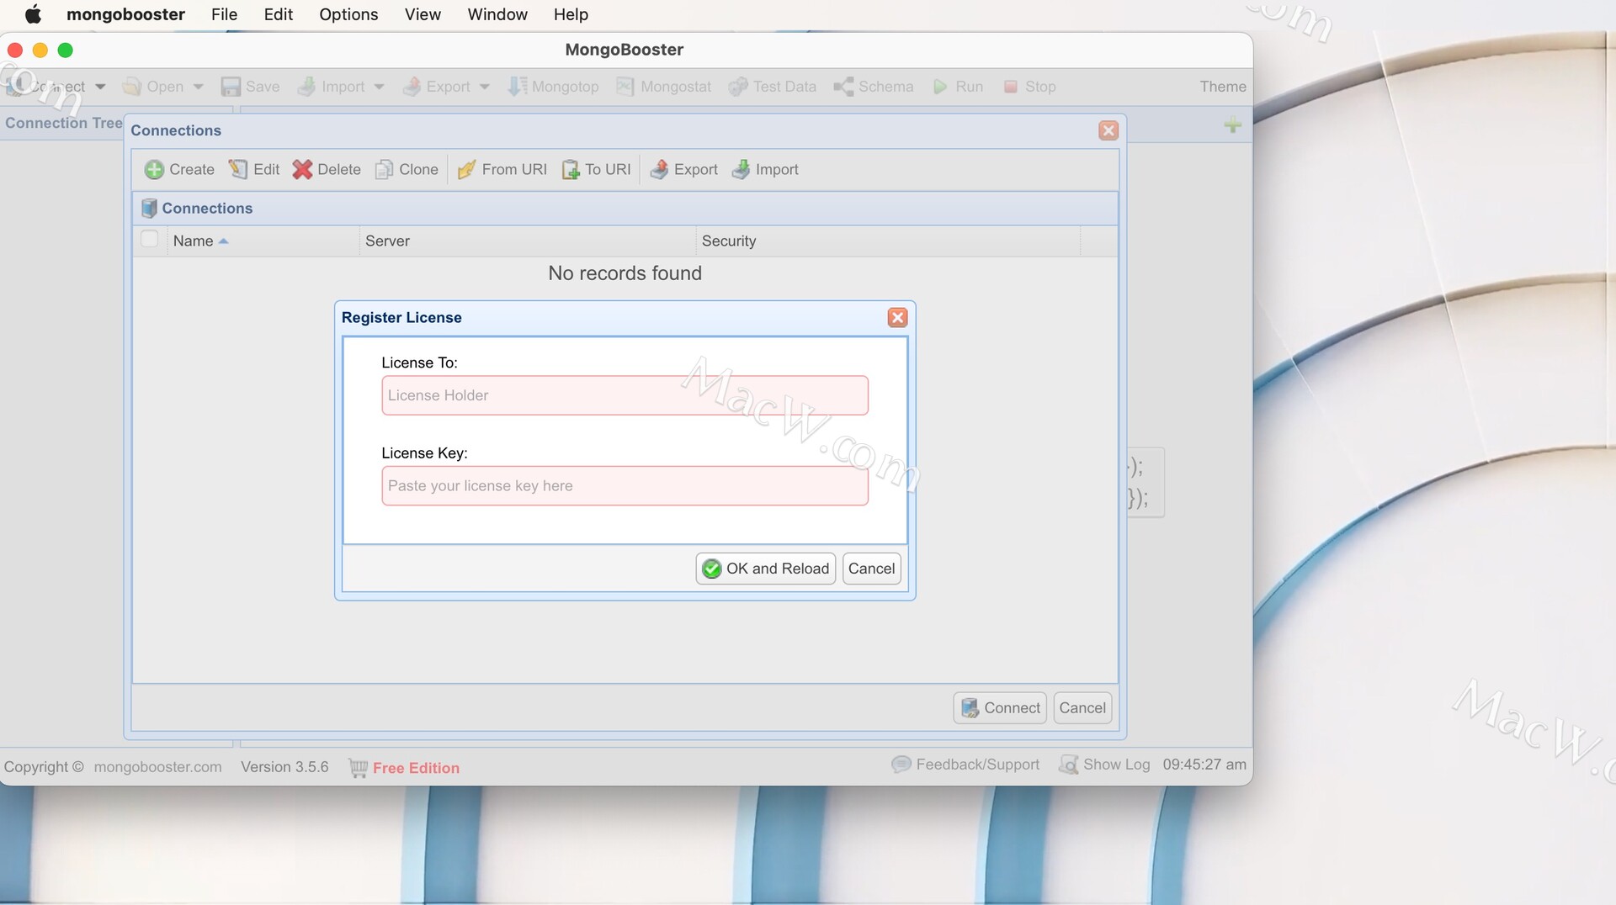This screenshot has width=1616, height=905.
Task: Open the mongobooster application menu
Action: (125, 14)
